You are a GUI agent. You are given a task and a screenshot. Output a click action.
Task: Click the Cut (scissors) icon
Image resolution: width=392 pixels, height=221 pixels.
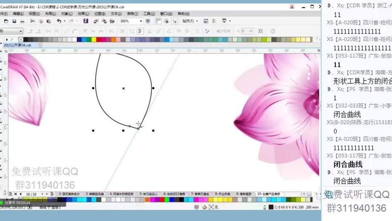coord(33,21)
